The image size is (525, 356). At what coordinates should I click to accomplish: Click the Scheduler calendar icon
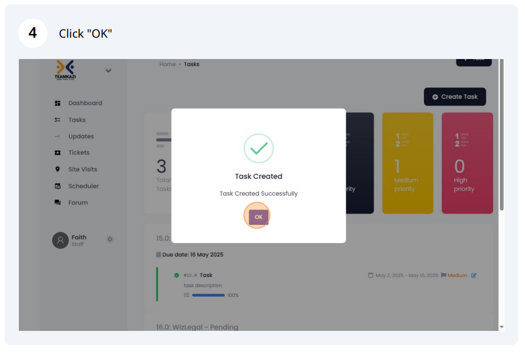[x=57, y=186]
